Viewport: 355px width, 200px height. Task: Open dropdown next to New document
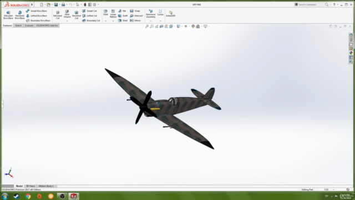(45, 4)
